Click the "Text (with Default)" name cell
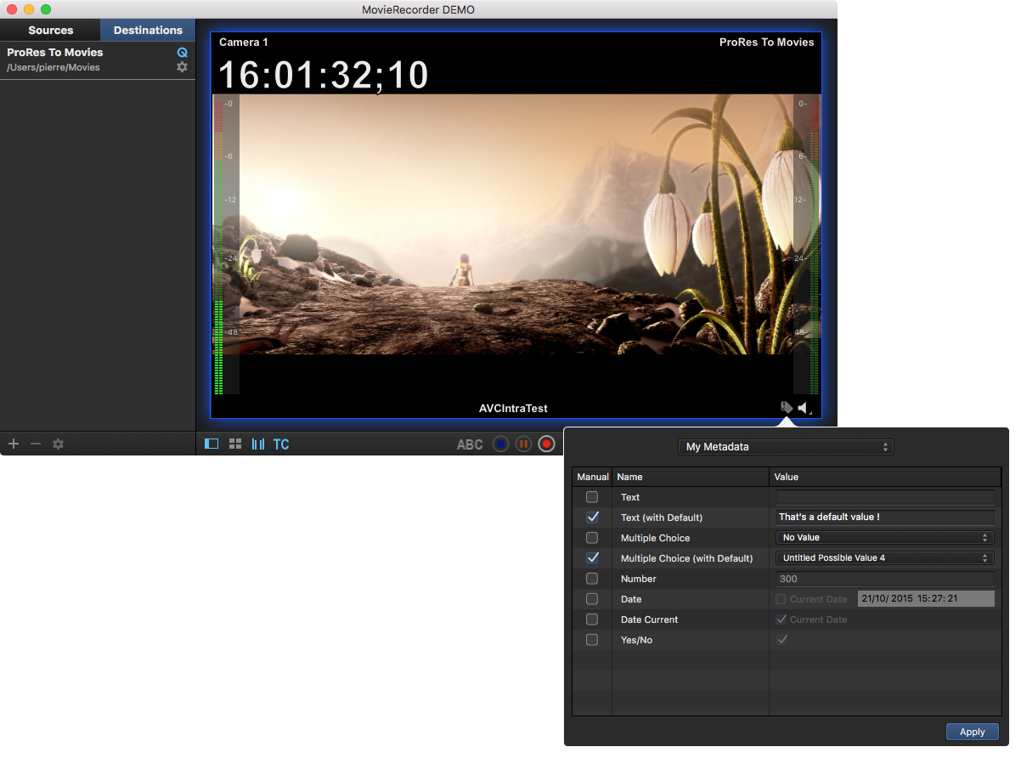Viewport: 1021px width, 758px height. [662, 518]
